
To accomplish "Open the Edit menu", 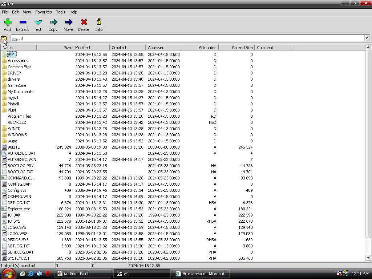I will click(15, 12).
